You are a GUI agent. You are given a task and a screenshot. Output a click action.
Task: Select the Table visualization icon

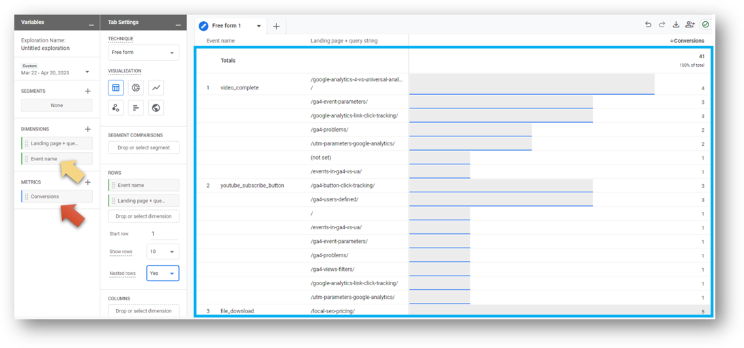coord(116,87)
